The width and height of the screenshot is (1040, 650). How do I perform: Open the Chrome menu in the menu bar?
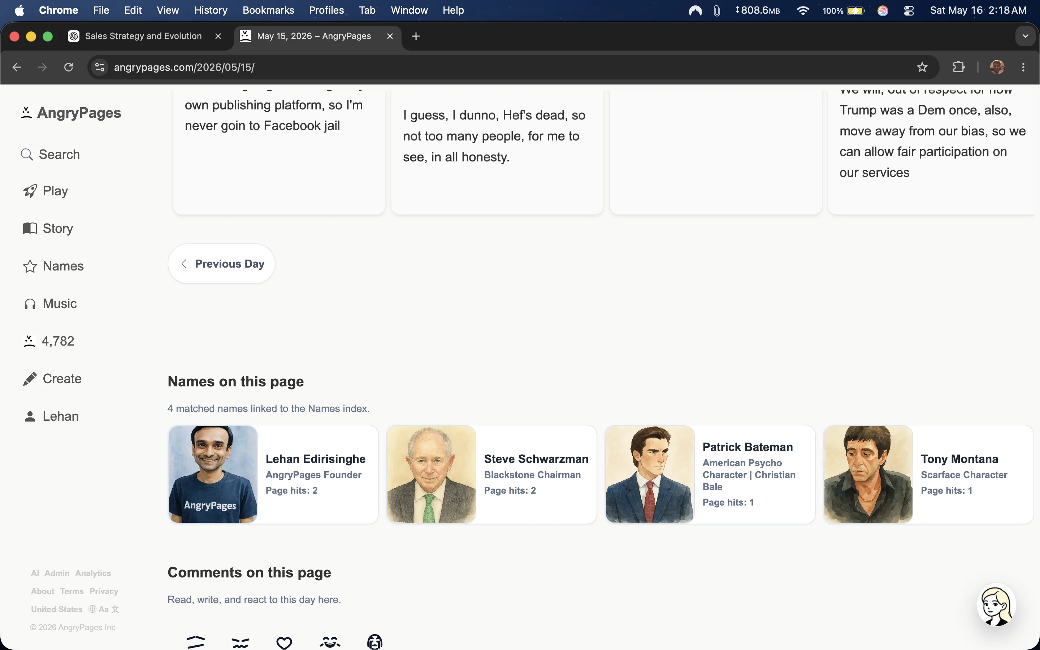pyautogui.click(x=58, y=10)
